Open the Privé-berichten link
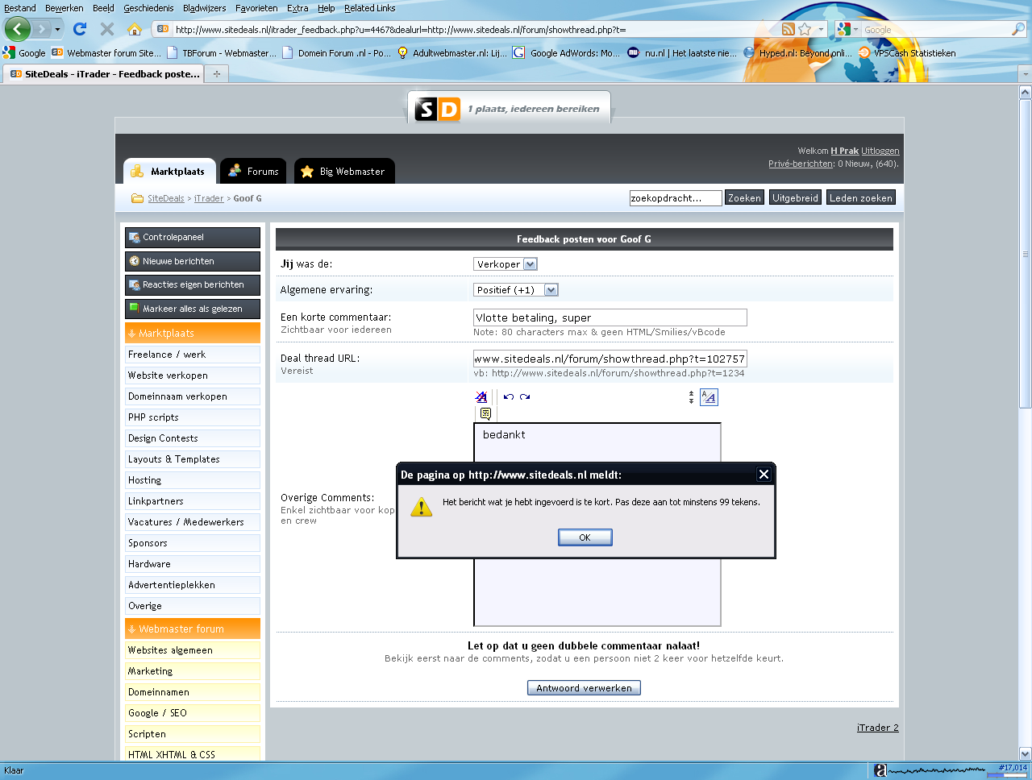 point(801,164)
